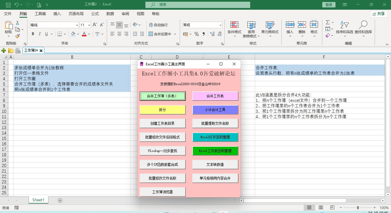This screenshot has width=391, height=213.
Task: Click zoom in plus on status bar
Action: click(374, 208)
